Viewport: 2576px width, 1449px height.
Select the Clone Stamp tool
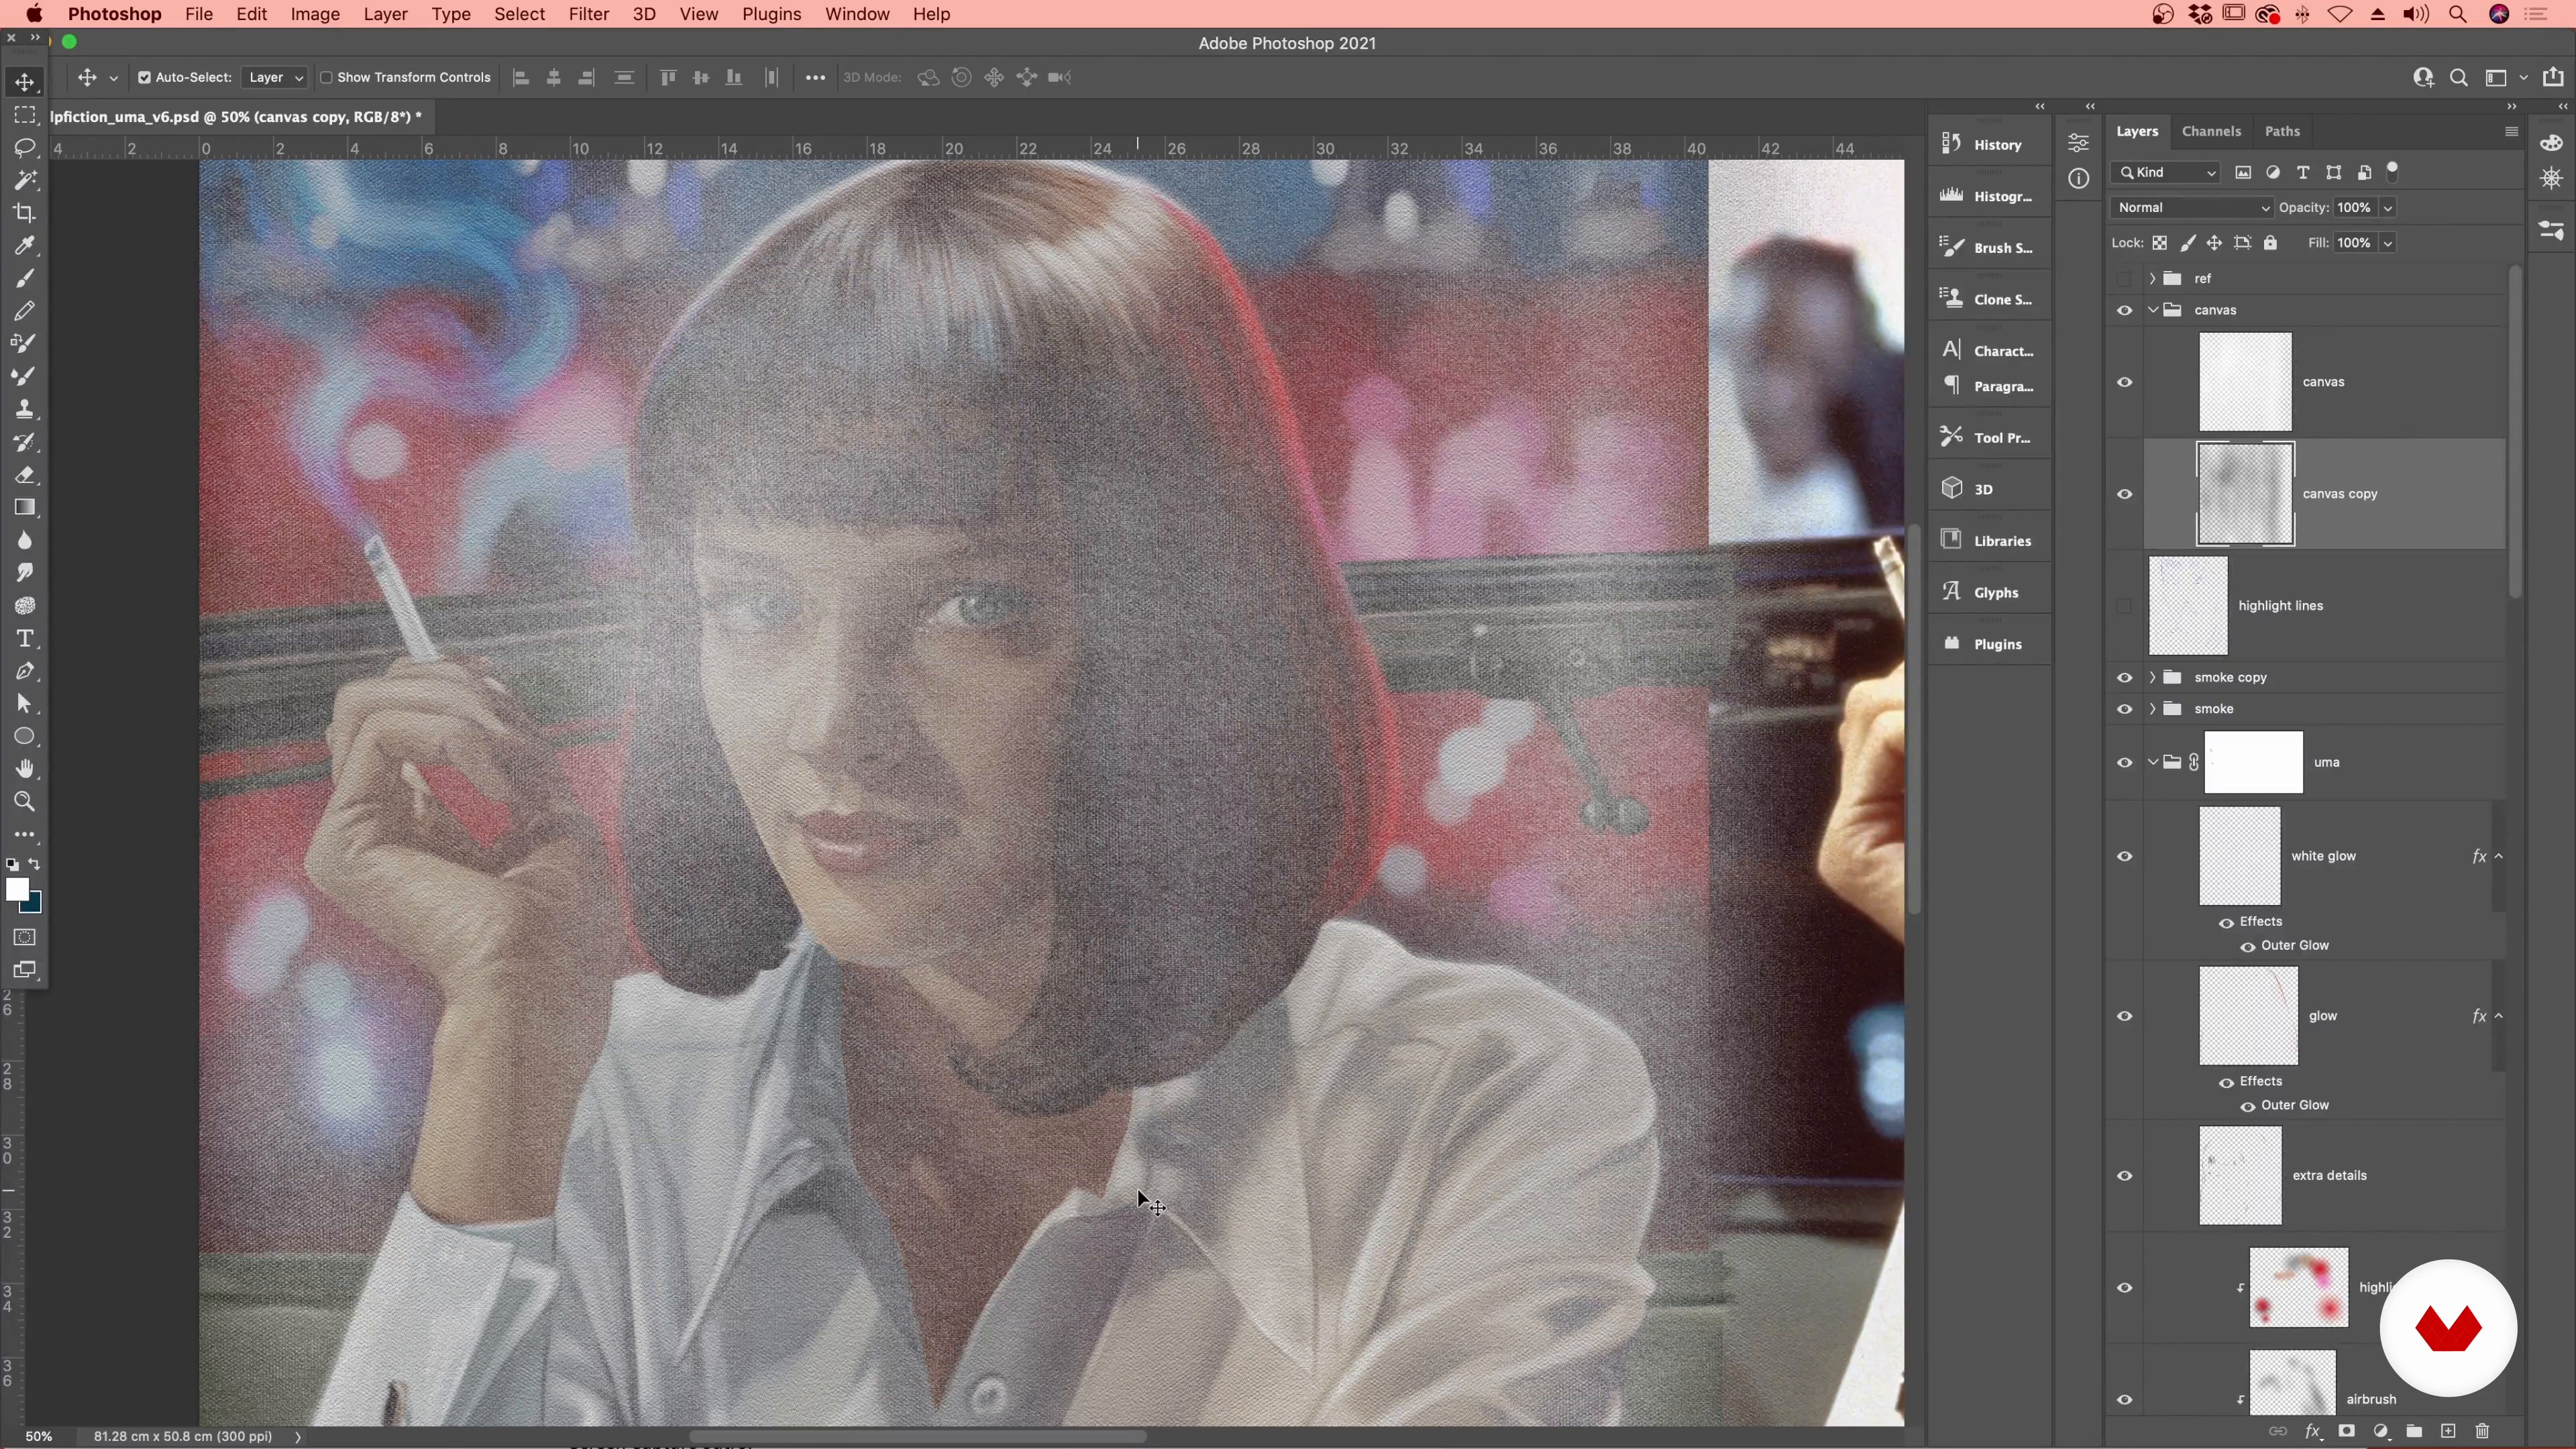[x=25, y=409]
